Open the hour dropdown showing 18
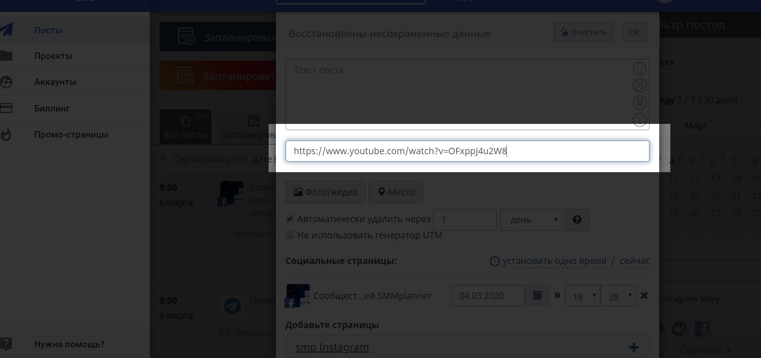The height and width of the screenshot is (358, 761). coord(582,296)
